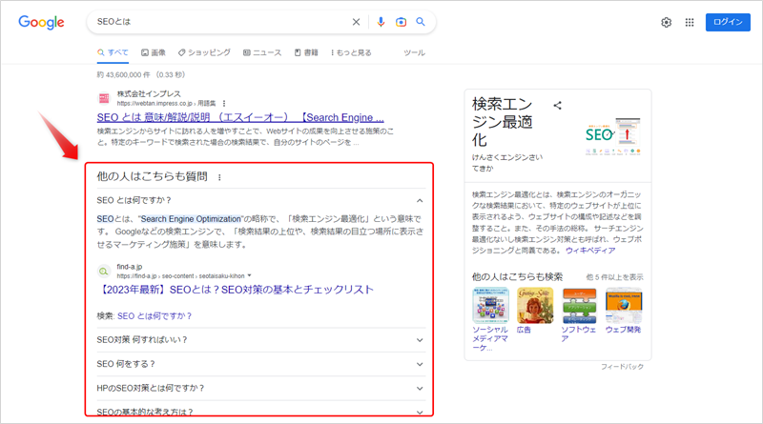Click the Google logo
Screen dimensions: 763x424
[x=41, y=22]
